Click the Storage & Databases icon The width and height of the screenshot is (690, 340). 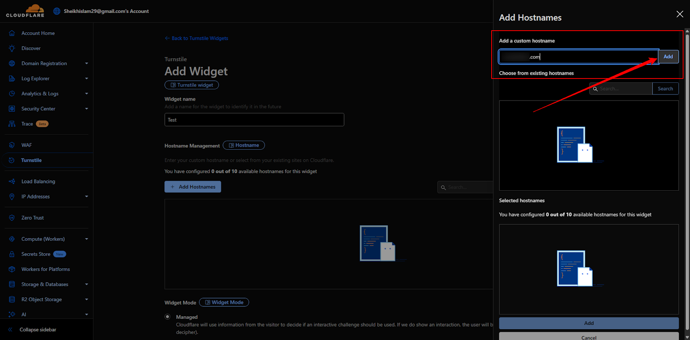pyautogui.click(x=12, y=284)
